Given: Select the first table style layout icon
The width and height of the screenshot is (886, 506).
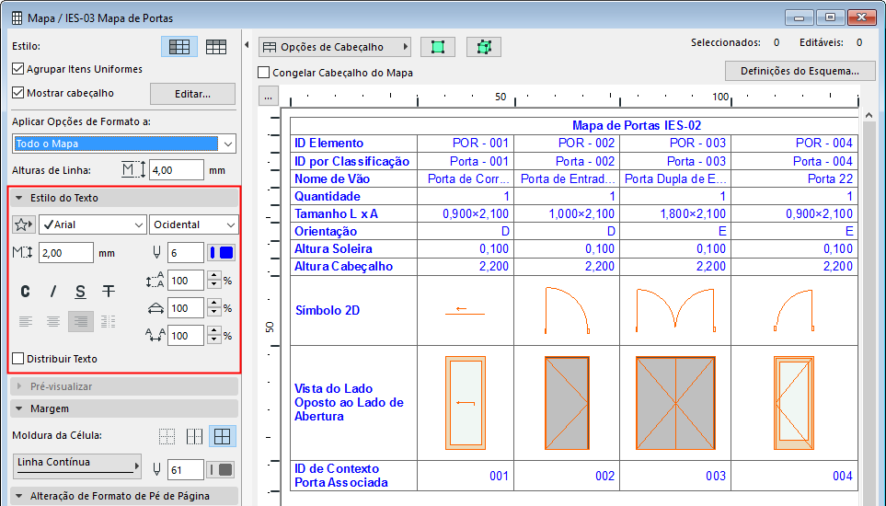Looking at the screenshot, I should (179, 46).
